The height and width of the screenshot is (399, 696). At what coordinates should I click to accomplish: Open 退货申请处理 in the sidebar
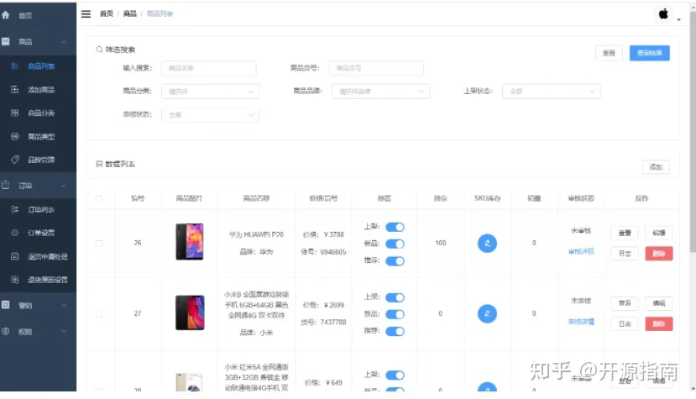(x=38, y=256)
